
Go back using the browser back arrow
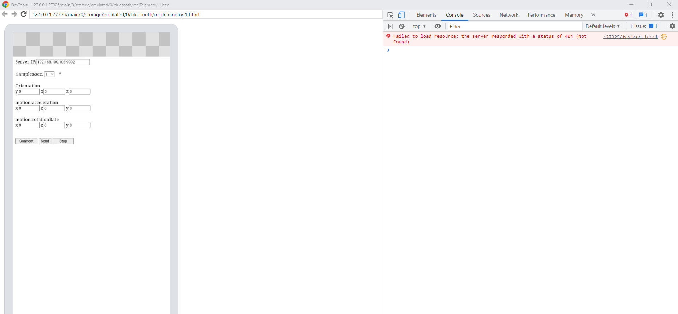(x=5, y=14)
